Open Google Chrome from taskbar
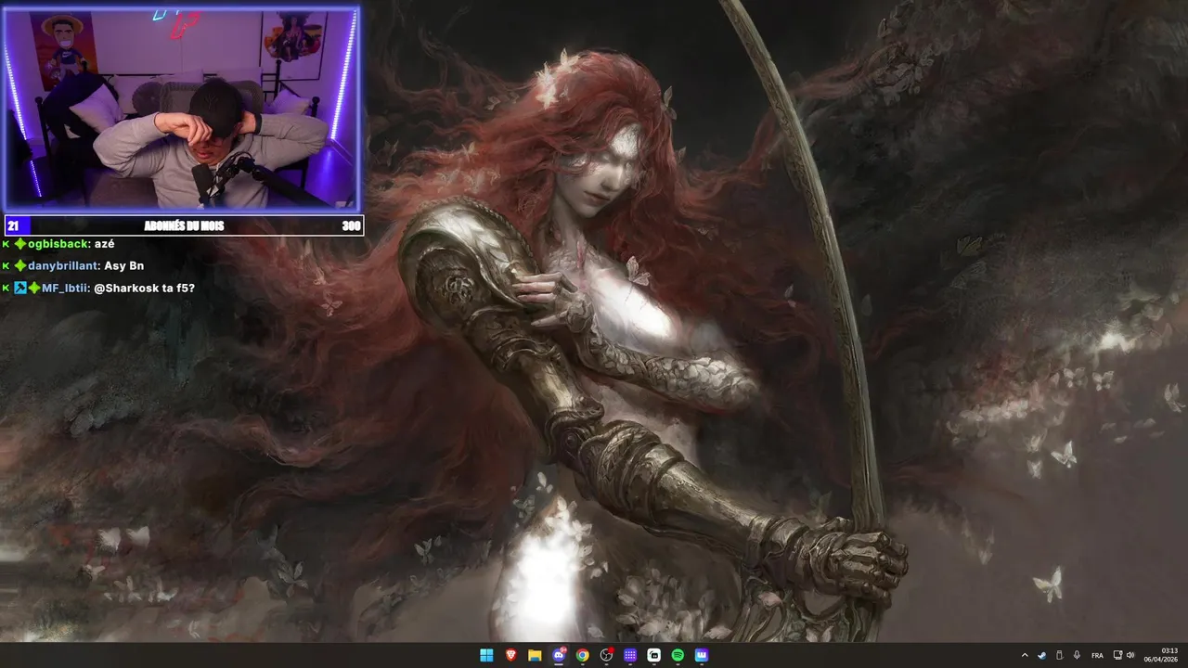1188x668 pixels. [582, 655]
